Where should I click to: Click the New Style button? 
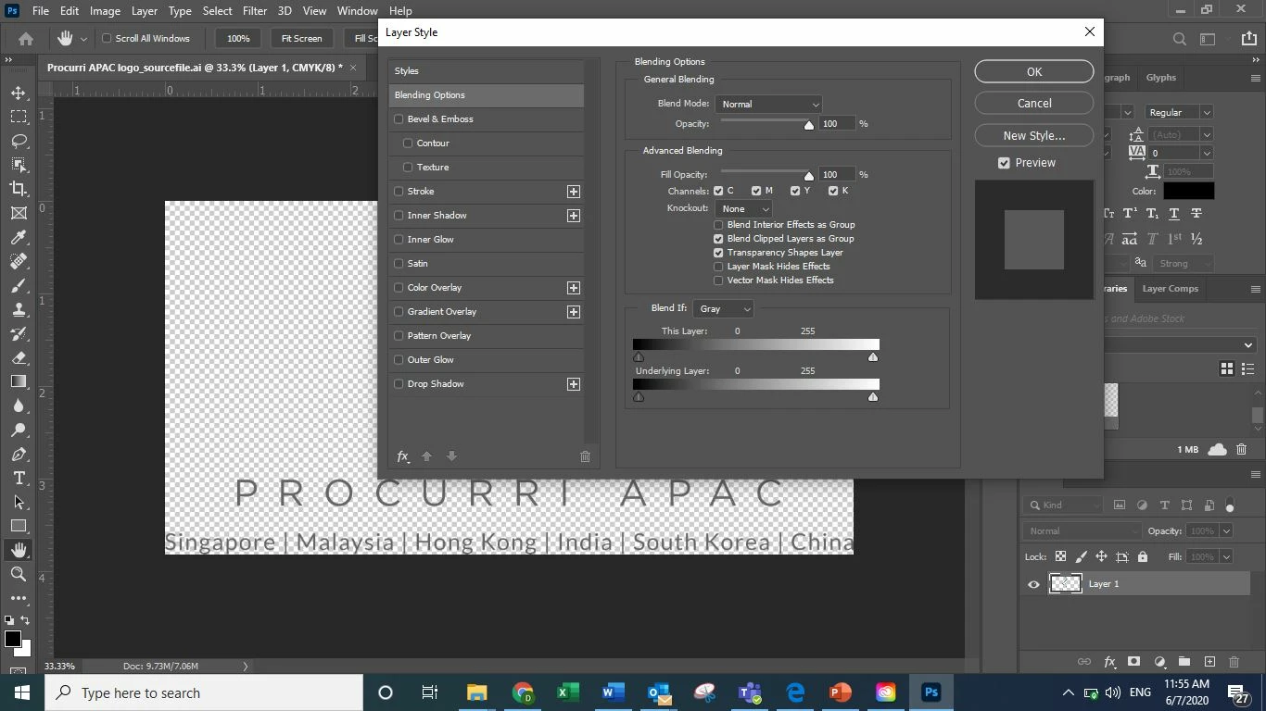coord(1034,135)
